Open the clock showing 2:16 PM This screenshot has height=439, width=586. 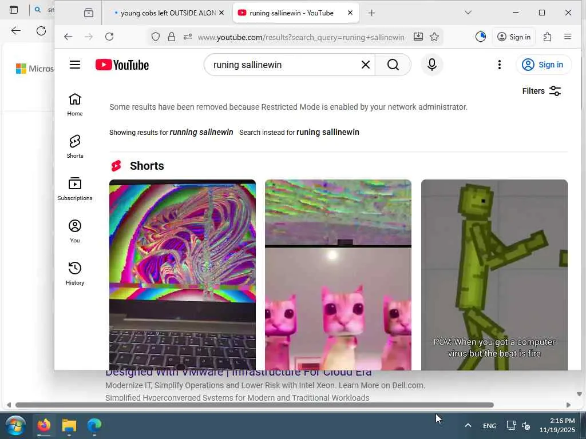pyautogui.click(x=557, y=425)
